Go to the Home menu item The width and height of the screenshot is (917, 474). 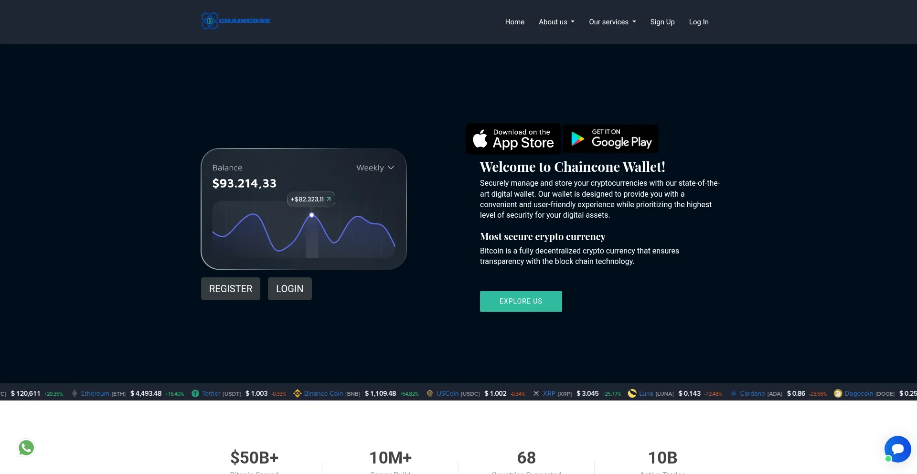tap(514, 22)
